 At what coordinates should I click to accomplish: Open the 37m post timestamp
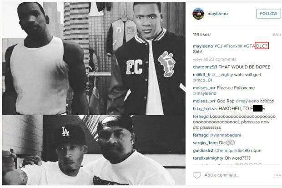pyautogui.click(x=277, y=35)
